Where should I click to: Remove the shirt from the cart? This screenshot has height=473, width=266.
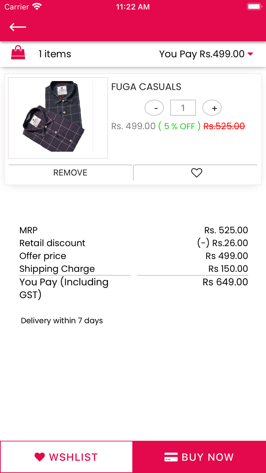click(70, 173)
